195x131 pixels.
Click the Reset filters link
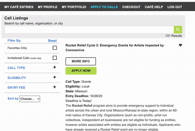(x=52, y=41)
